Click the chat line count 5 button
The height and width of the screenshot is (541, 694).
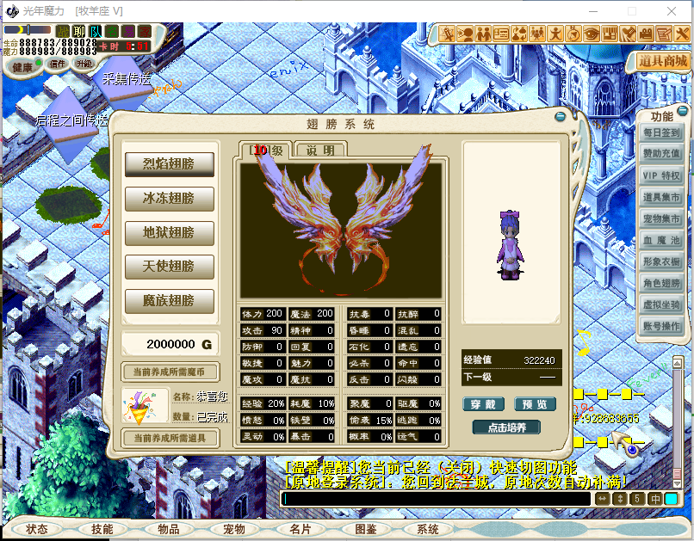(x=637, y=499)
